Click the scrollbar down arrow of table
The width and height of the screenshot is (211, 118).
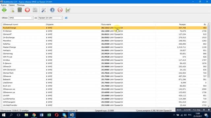click(208, 106)
